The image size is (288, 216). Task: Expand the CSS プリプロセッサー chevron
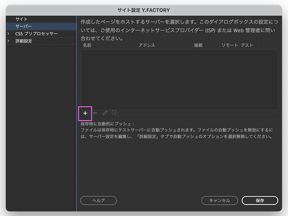pos(8,34)
